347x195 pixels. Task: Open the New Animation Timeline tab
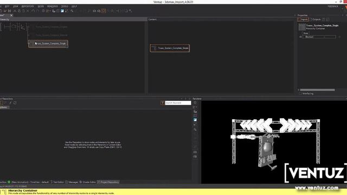coord(30,182)
